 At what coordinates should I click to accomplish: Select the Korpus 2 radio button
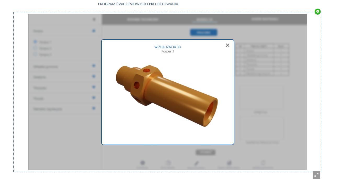(x=35, y=48)
